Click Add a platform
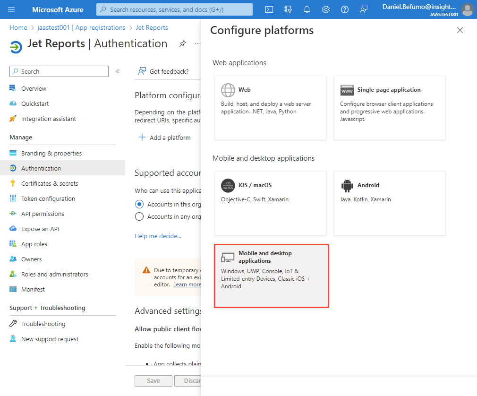The image size is (477, 396). coord(164,138)
